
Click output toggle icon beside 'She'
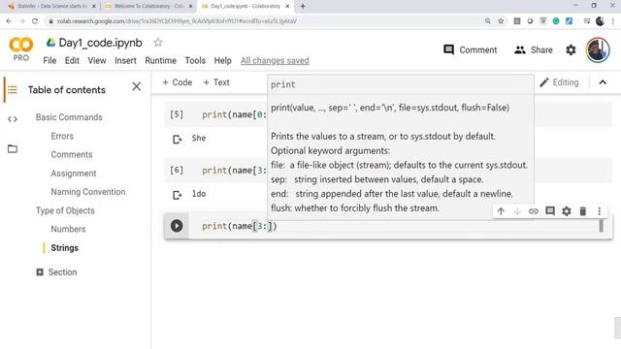click(x=177, y=139)
